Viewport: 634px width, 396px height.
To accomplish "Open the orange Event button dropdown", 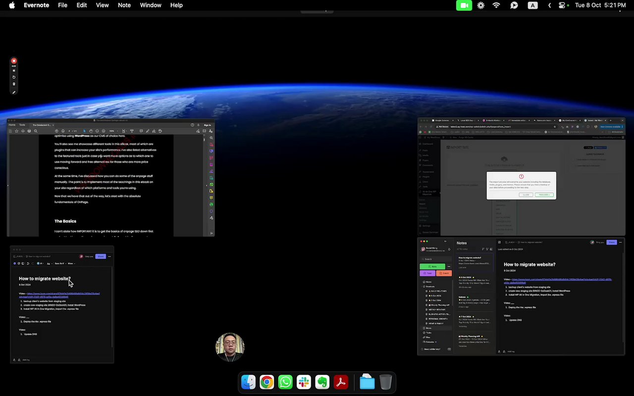I will 444,273.
